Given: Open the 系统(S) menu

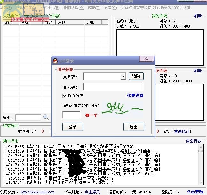Looking at the screenshot, I should (6, 8).
